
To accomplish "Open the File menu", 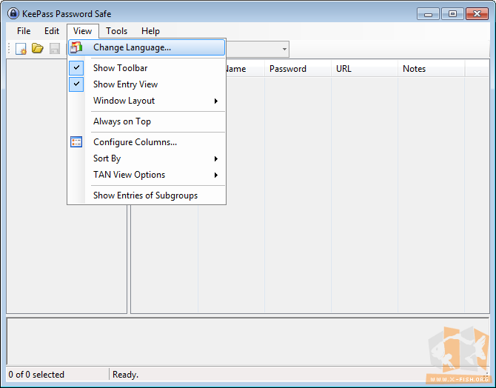I will click(24, 31).
